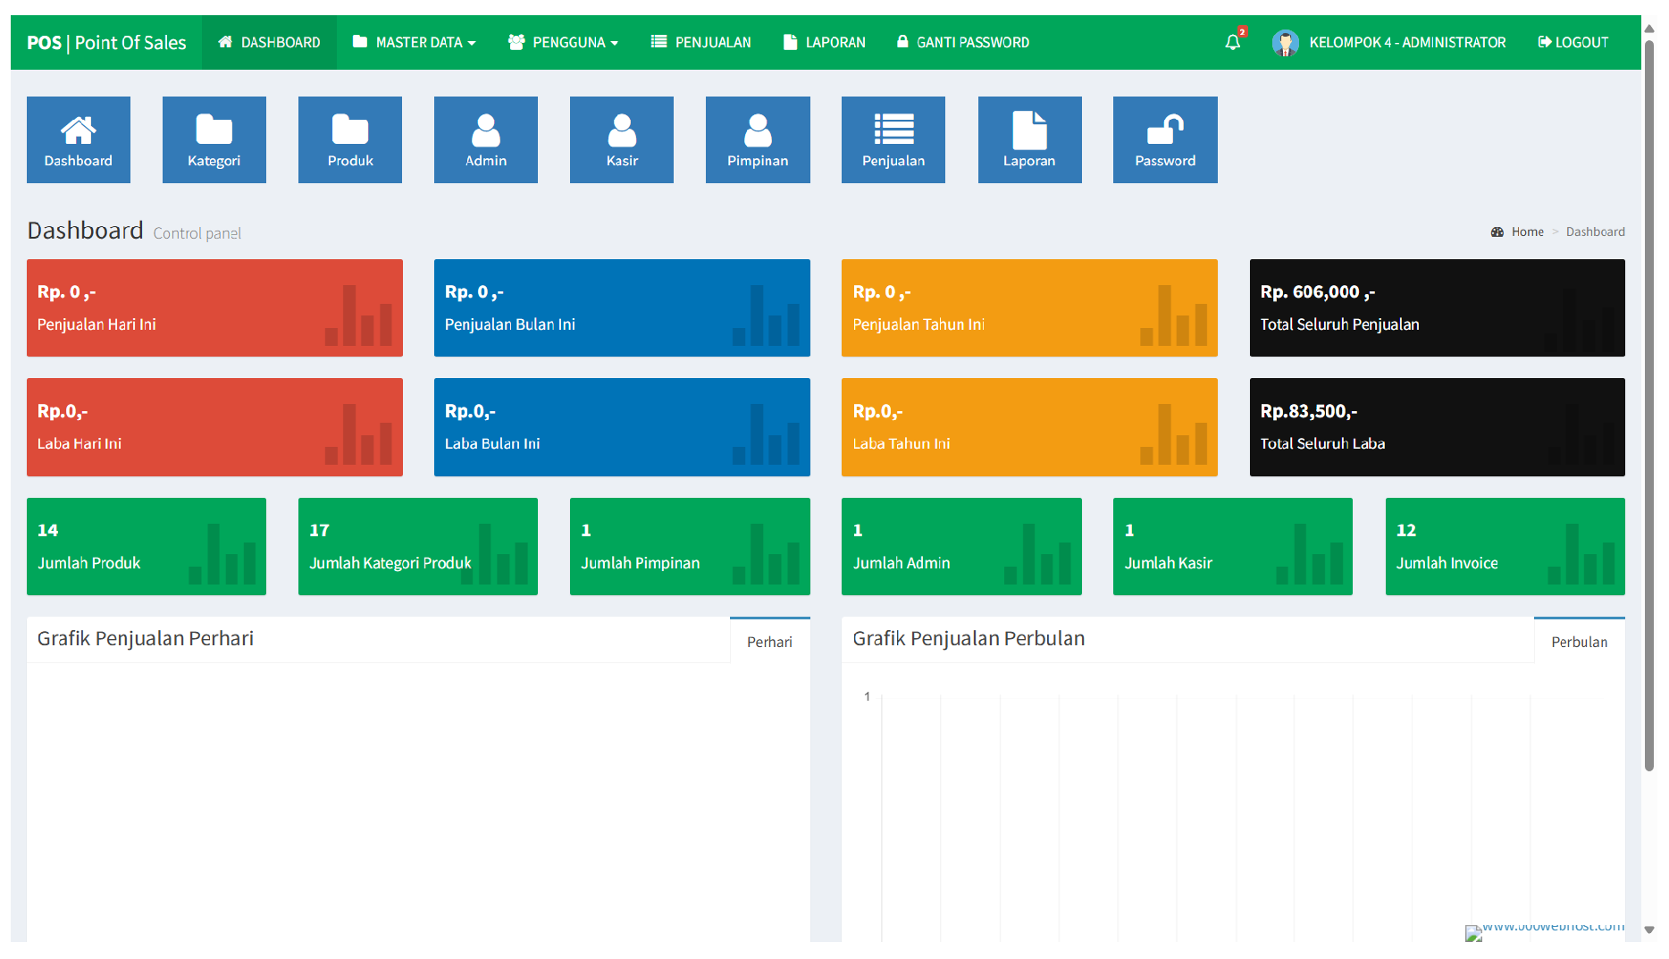This screenshot has height=959, width=1669.
Task: Open the Laporan document shortcut tile
Action: [x=1029, y=140]
